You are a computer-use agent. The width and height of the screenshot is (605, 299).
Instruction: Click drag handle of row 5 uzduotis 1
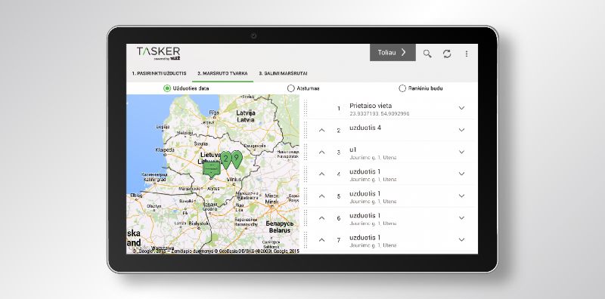[306, 196]
